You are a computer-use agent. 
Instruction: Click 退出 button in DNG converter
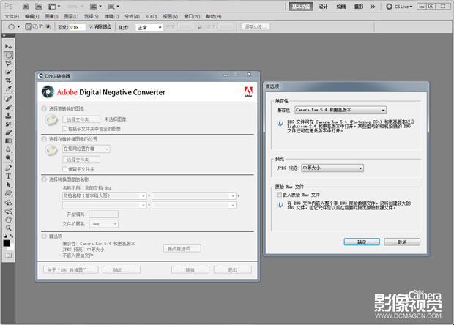(x=233, y=269)
